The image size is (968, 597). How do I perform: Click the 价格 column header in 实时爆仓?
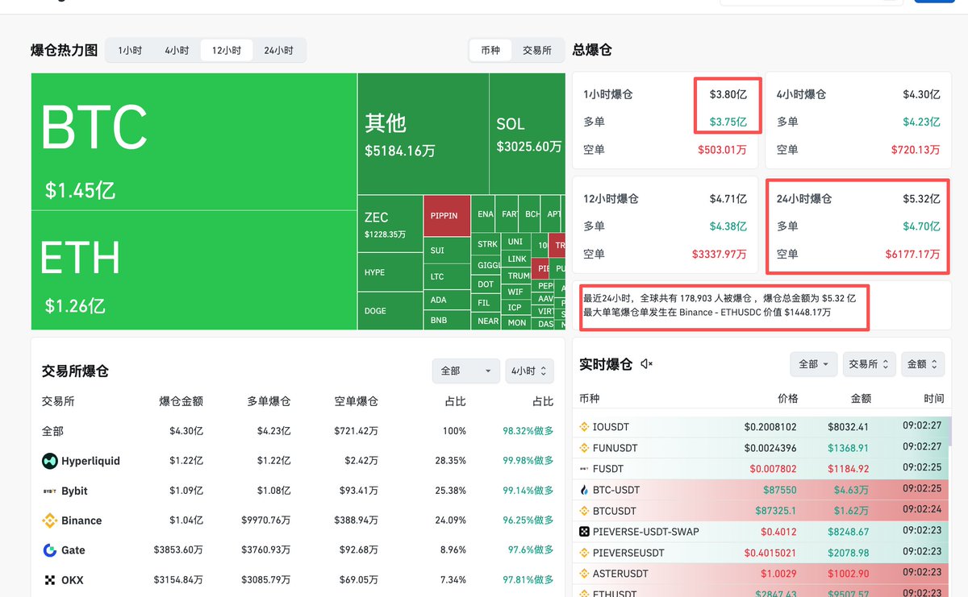tap(787, 398)
